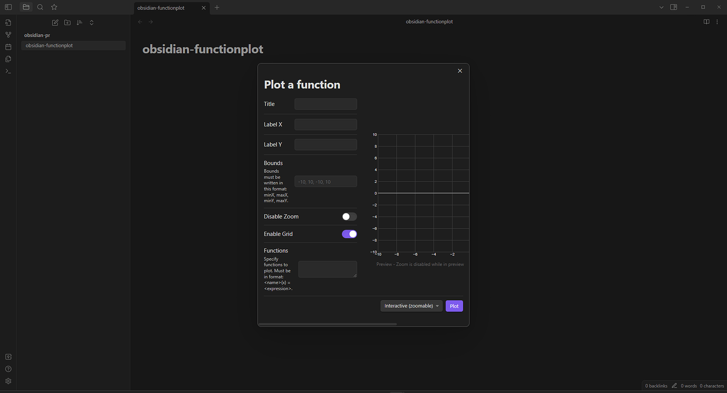Click the Title input field
Screen dimensions: 727x393
pos(326,104)
